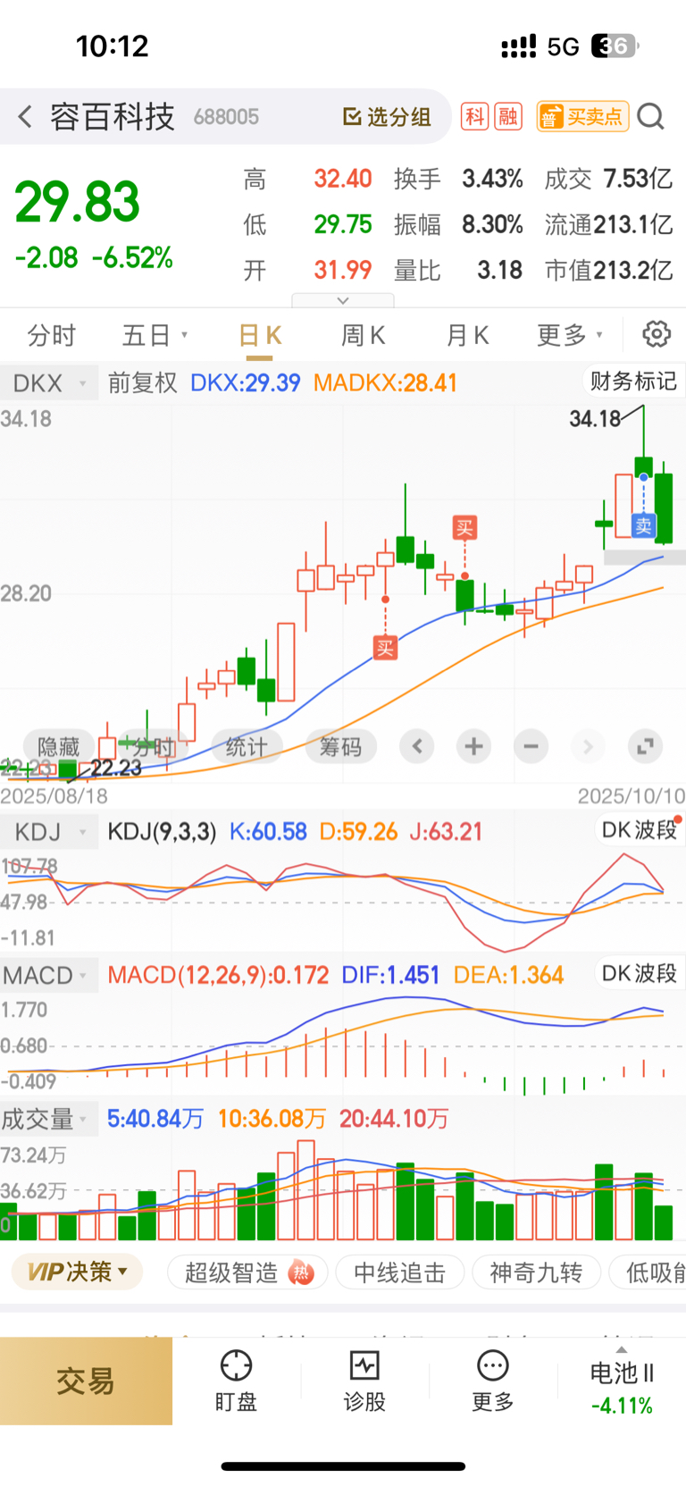This screenshot has height=1486, width=686.
Task: Tap the lower 买 buy marker
Action: 385,648
